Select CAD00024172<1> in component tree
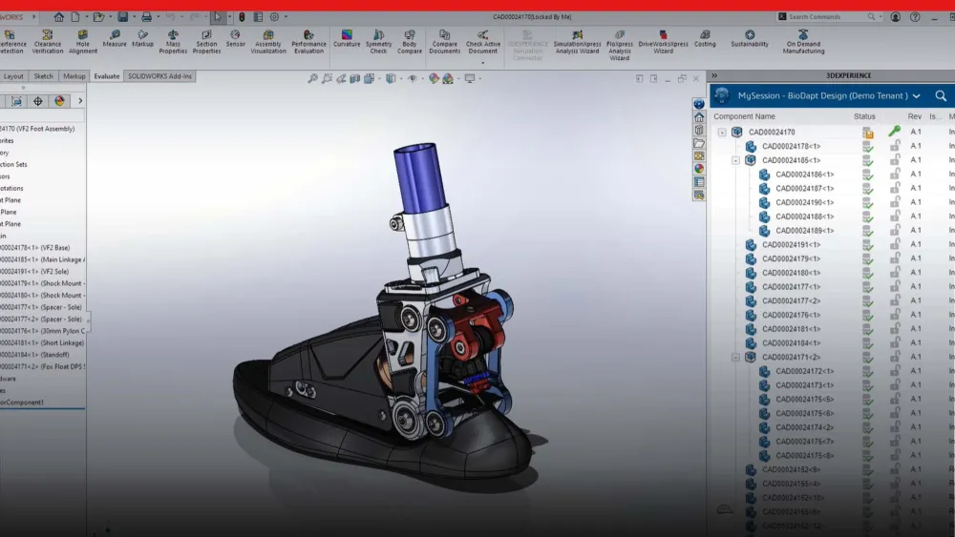 804,371
